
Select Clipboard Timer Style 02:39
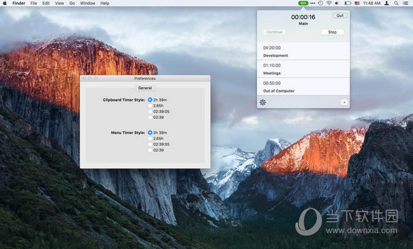(150, 118)
